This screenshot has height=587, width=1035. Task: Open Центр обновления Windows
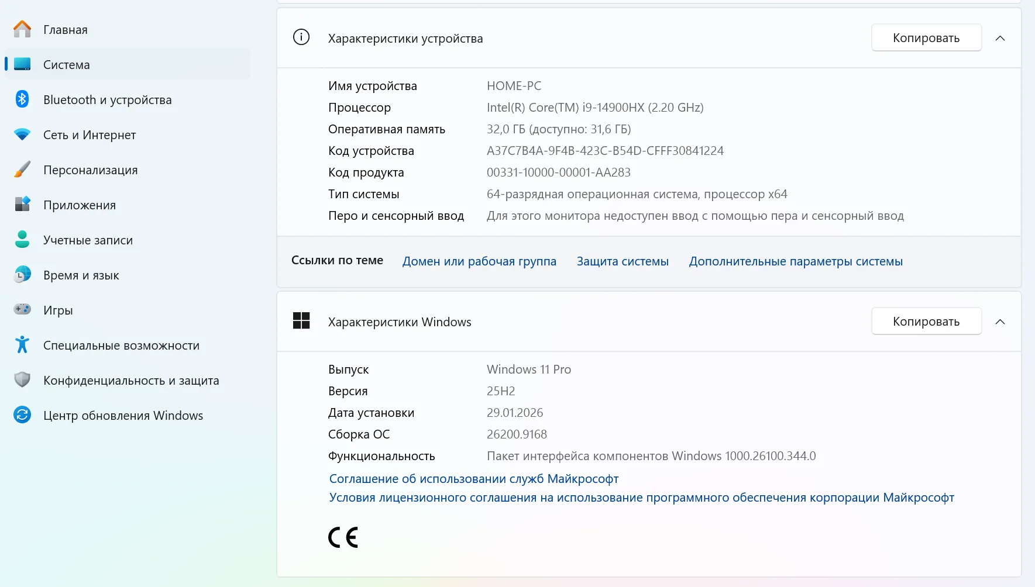128,415
